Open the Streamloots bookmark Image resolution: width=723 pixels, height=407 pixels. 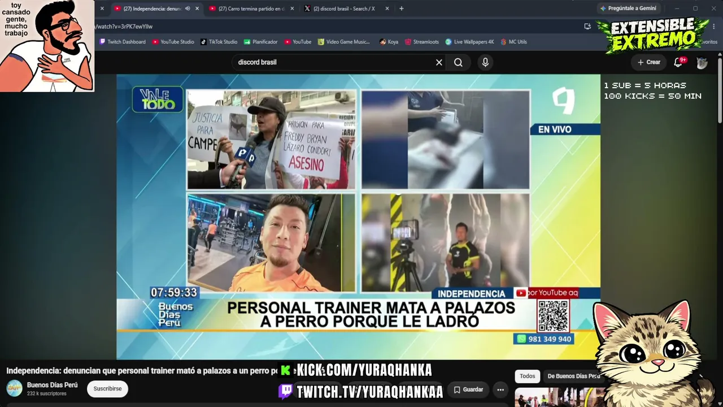421,42
